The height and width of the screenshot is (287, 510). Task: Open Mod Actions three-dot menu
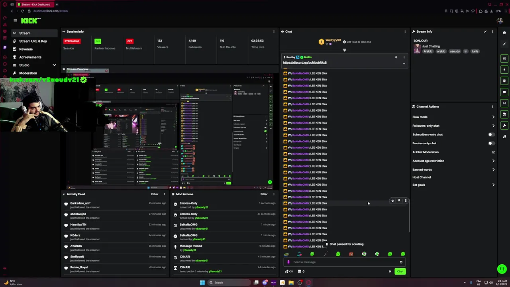[x=274, y=194]
